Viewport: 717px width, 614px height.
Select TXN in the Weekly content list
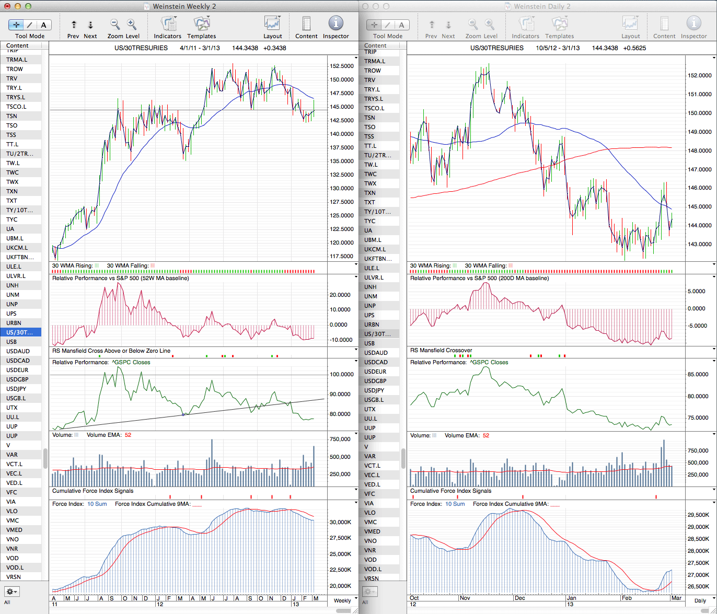coord(12,191)
